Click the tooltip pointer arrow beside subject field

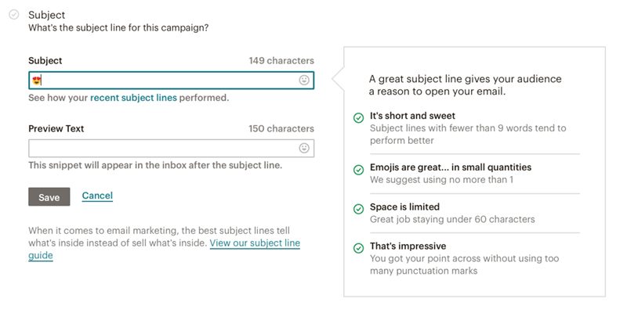coord(339,79)
